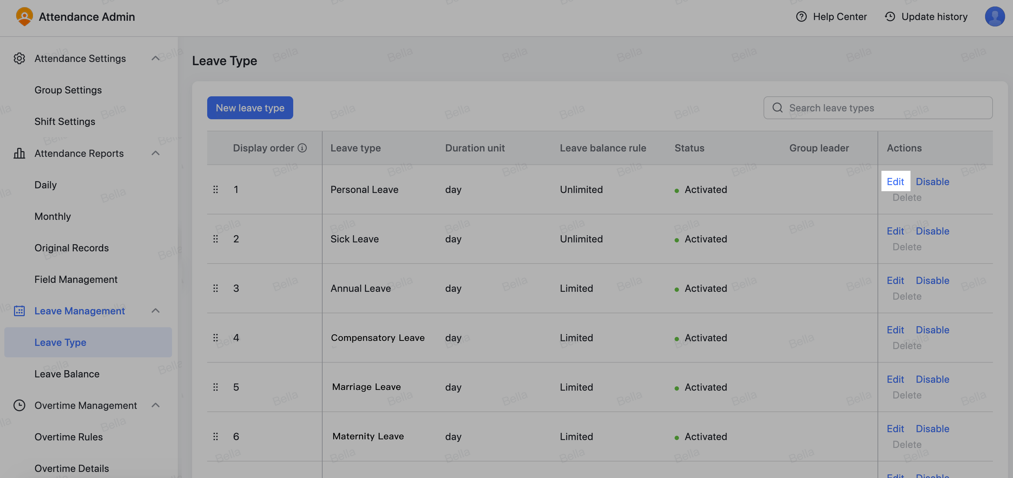Click the Attendance Reports chart icon
The image size is (1013, 478).
click(x=20, y=153)
